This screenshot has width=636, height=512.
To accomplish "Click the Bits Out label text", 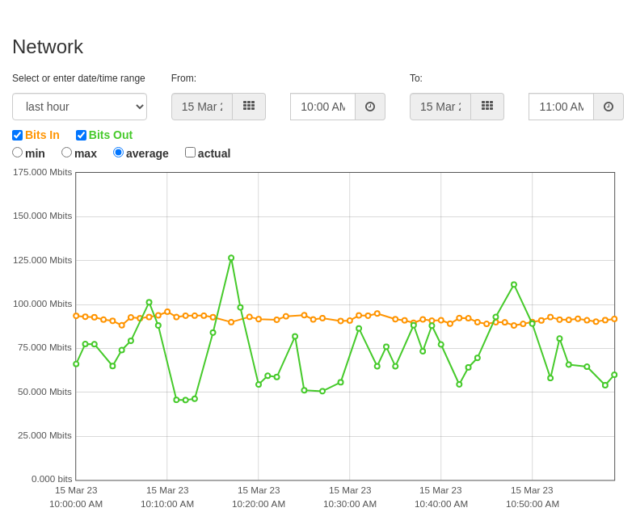I will pos(111,135).
